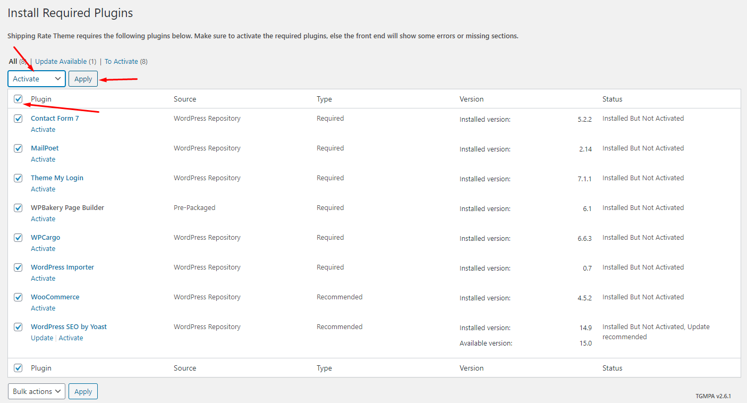Open the Theme My Login plugin link

pyautogui.click(x=57, y=178)
